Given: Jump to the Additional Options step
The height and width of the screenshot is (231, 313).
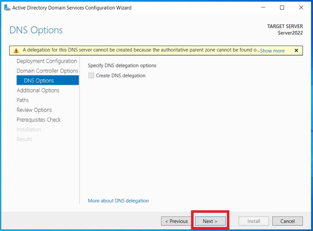Looking at the screenshot, I should pos(38,90).
